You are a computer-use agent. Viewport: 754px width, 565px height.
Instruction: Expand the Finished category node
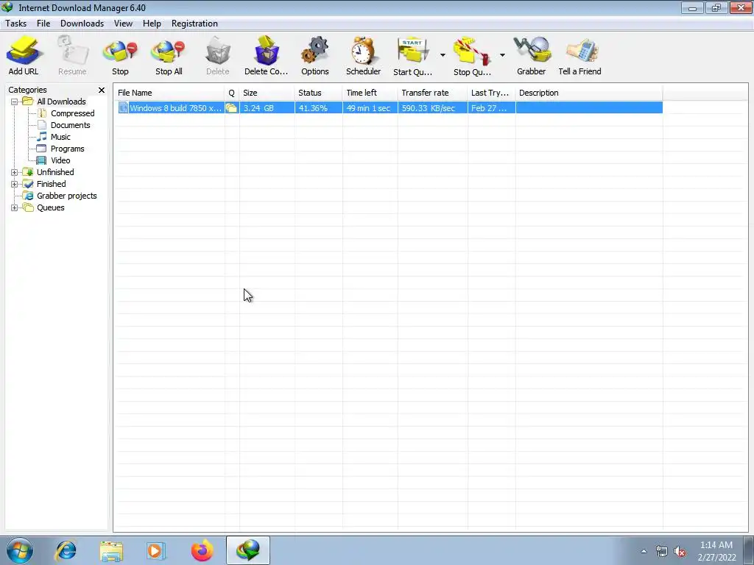15,184
